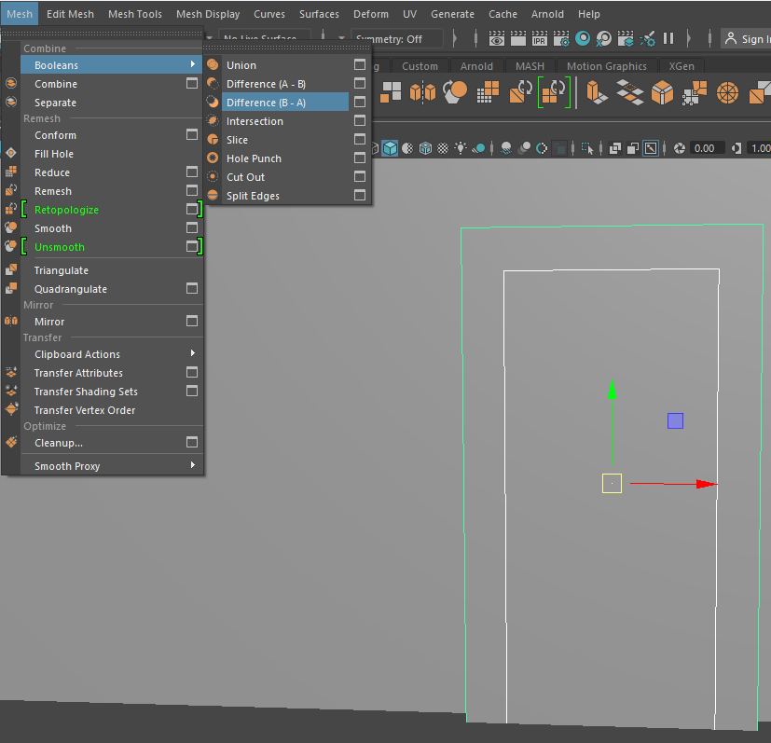771x743 pixels.
Task: Open the Mirror options box
Action: [192, 322]
